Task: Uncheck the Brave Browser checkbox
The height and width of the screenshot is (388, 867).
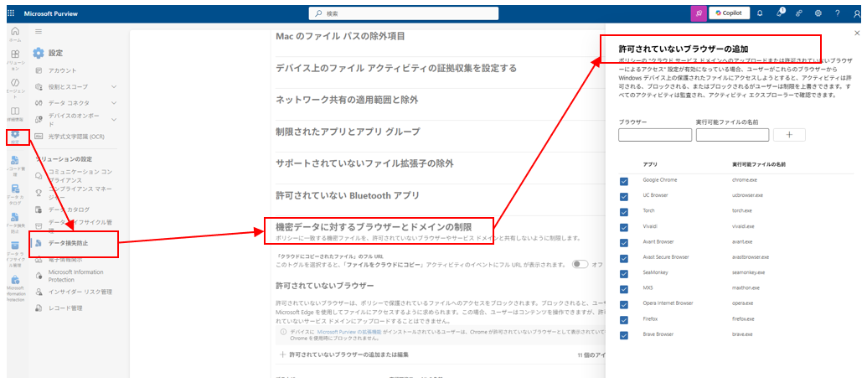Action: click(x=624, y=335)
